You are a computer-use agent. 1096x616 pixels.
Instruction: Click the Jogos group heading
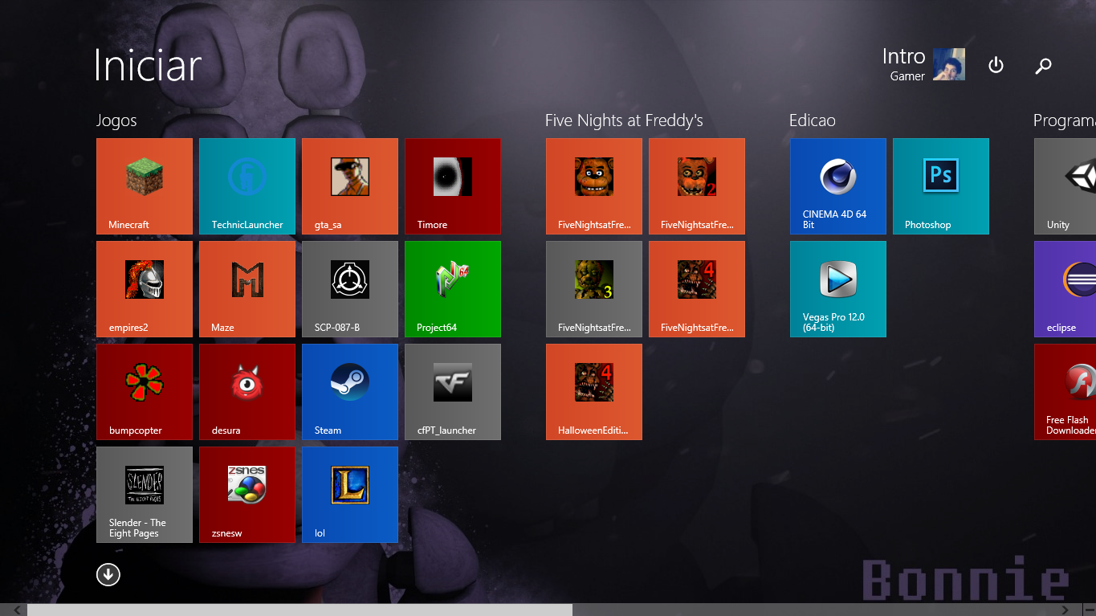(x=116, y=120)
